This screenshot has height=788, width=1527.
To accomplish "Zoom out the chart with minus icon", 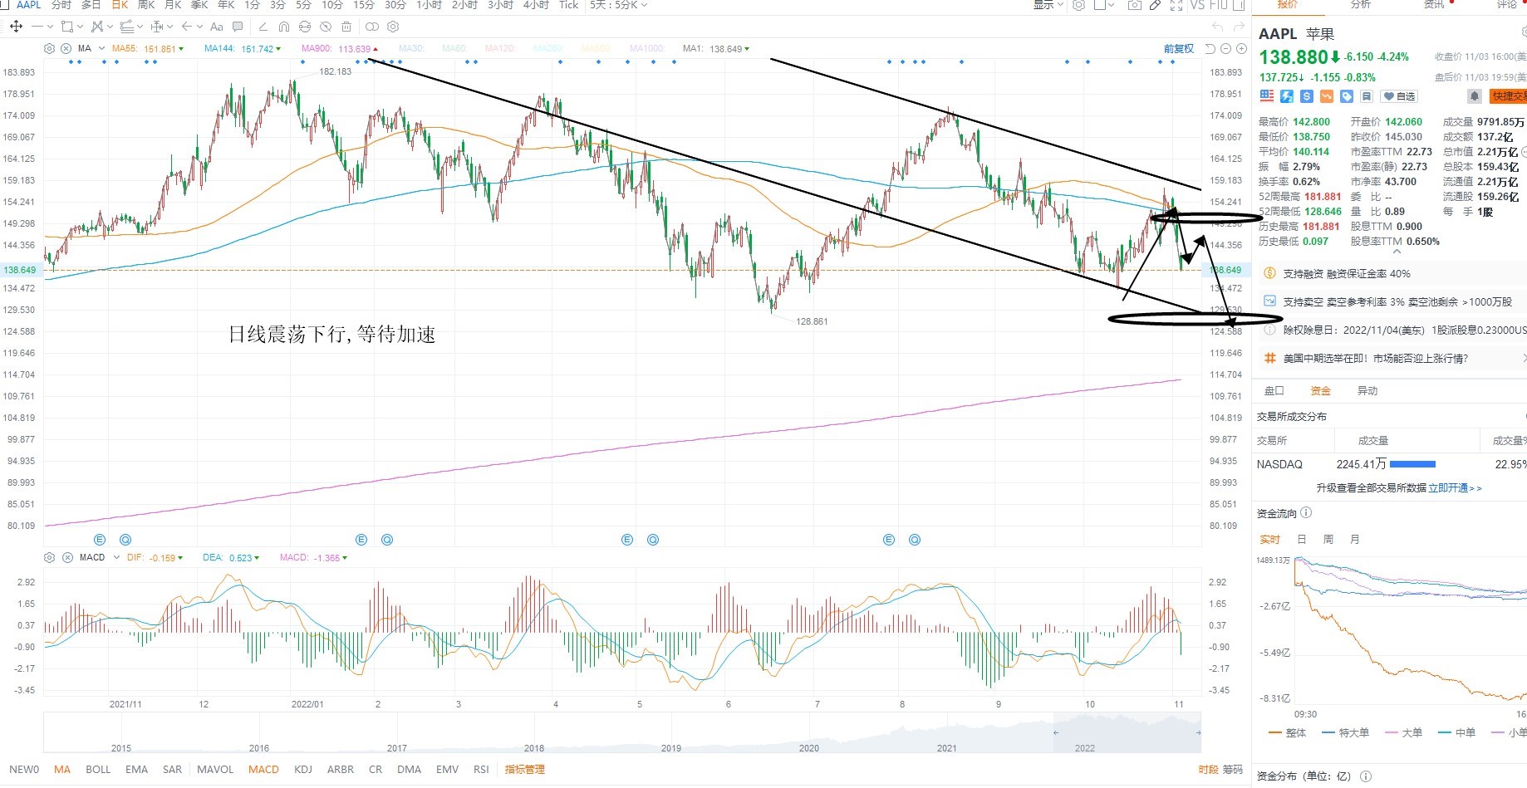I will tap(1226, 49).
